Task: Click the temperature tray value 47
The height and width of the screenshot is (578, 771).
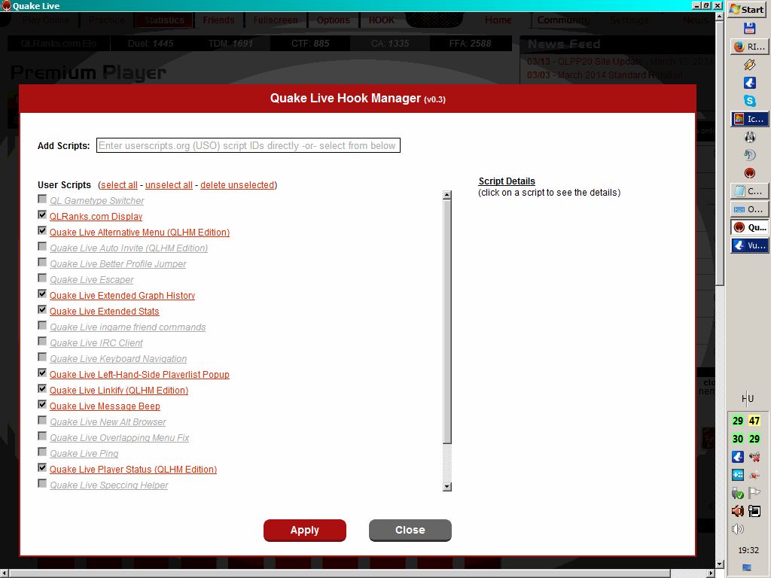Action: pos(754,421)
